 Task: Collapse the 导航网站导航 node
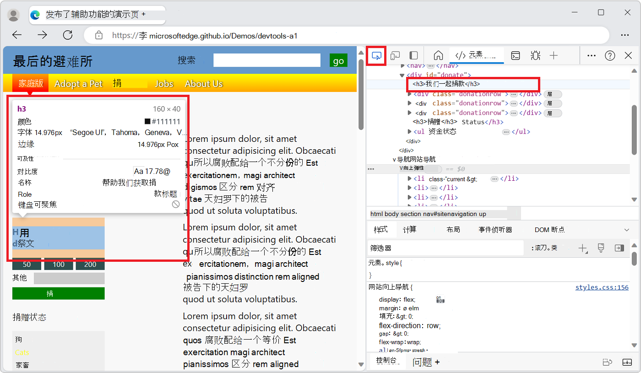(394, 160)
